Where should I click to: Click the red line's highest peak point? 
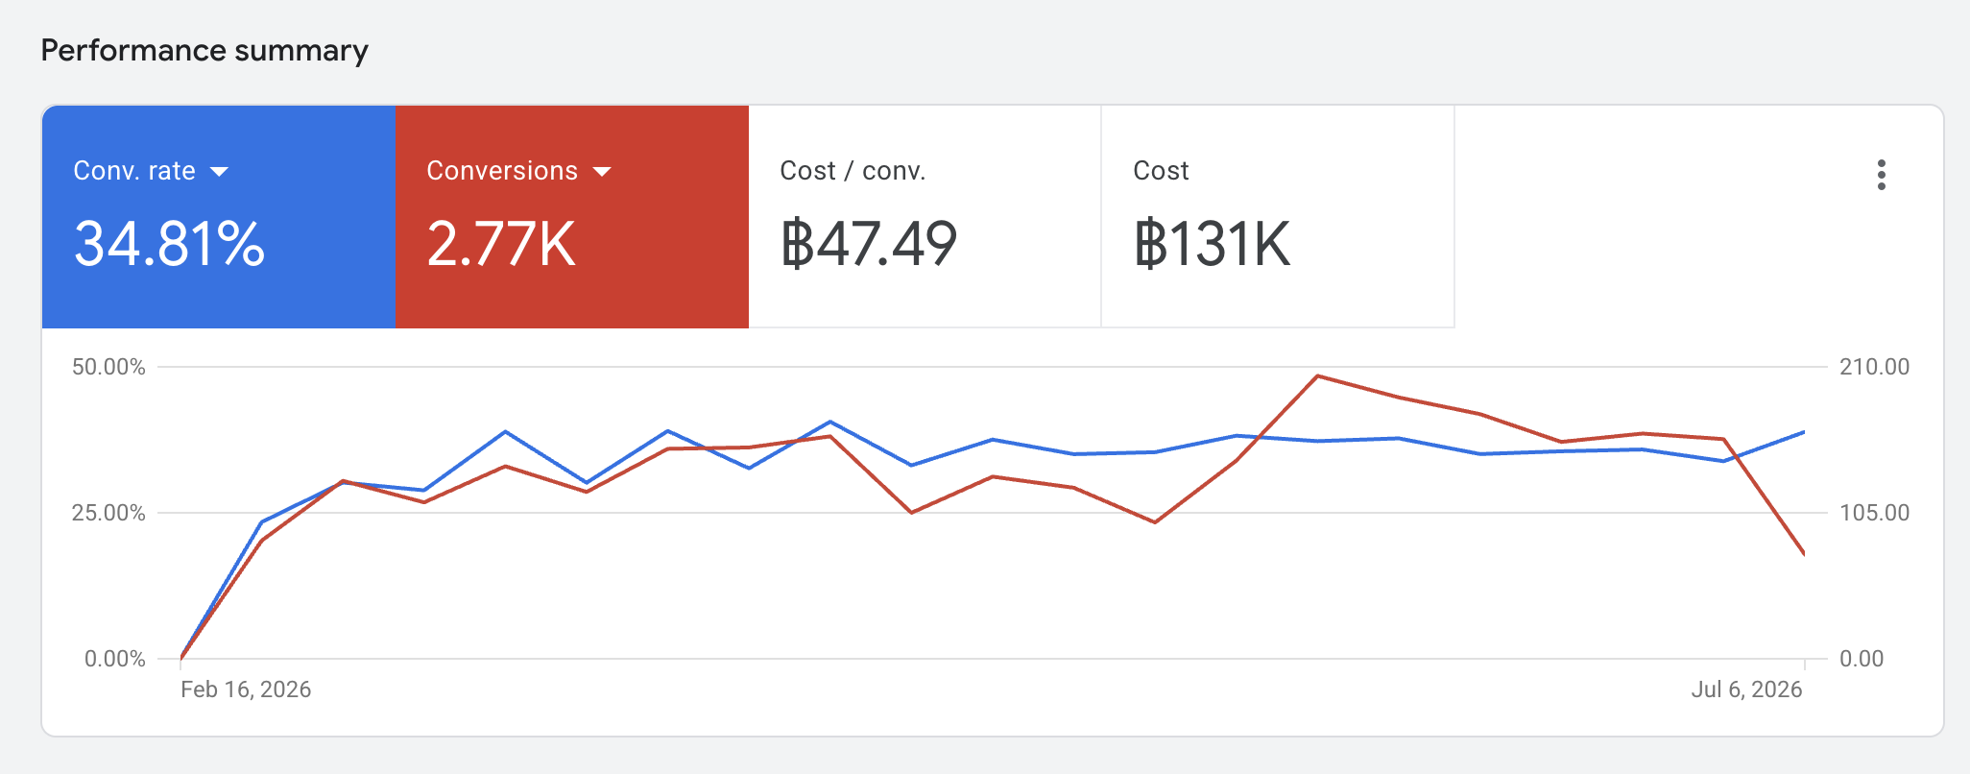[1318, 375]
